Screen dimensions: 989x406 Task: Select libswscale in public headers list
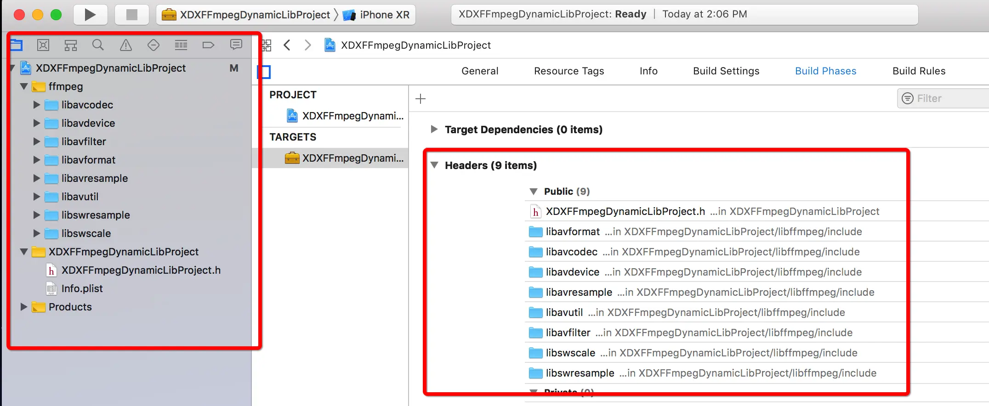(715, 353)
